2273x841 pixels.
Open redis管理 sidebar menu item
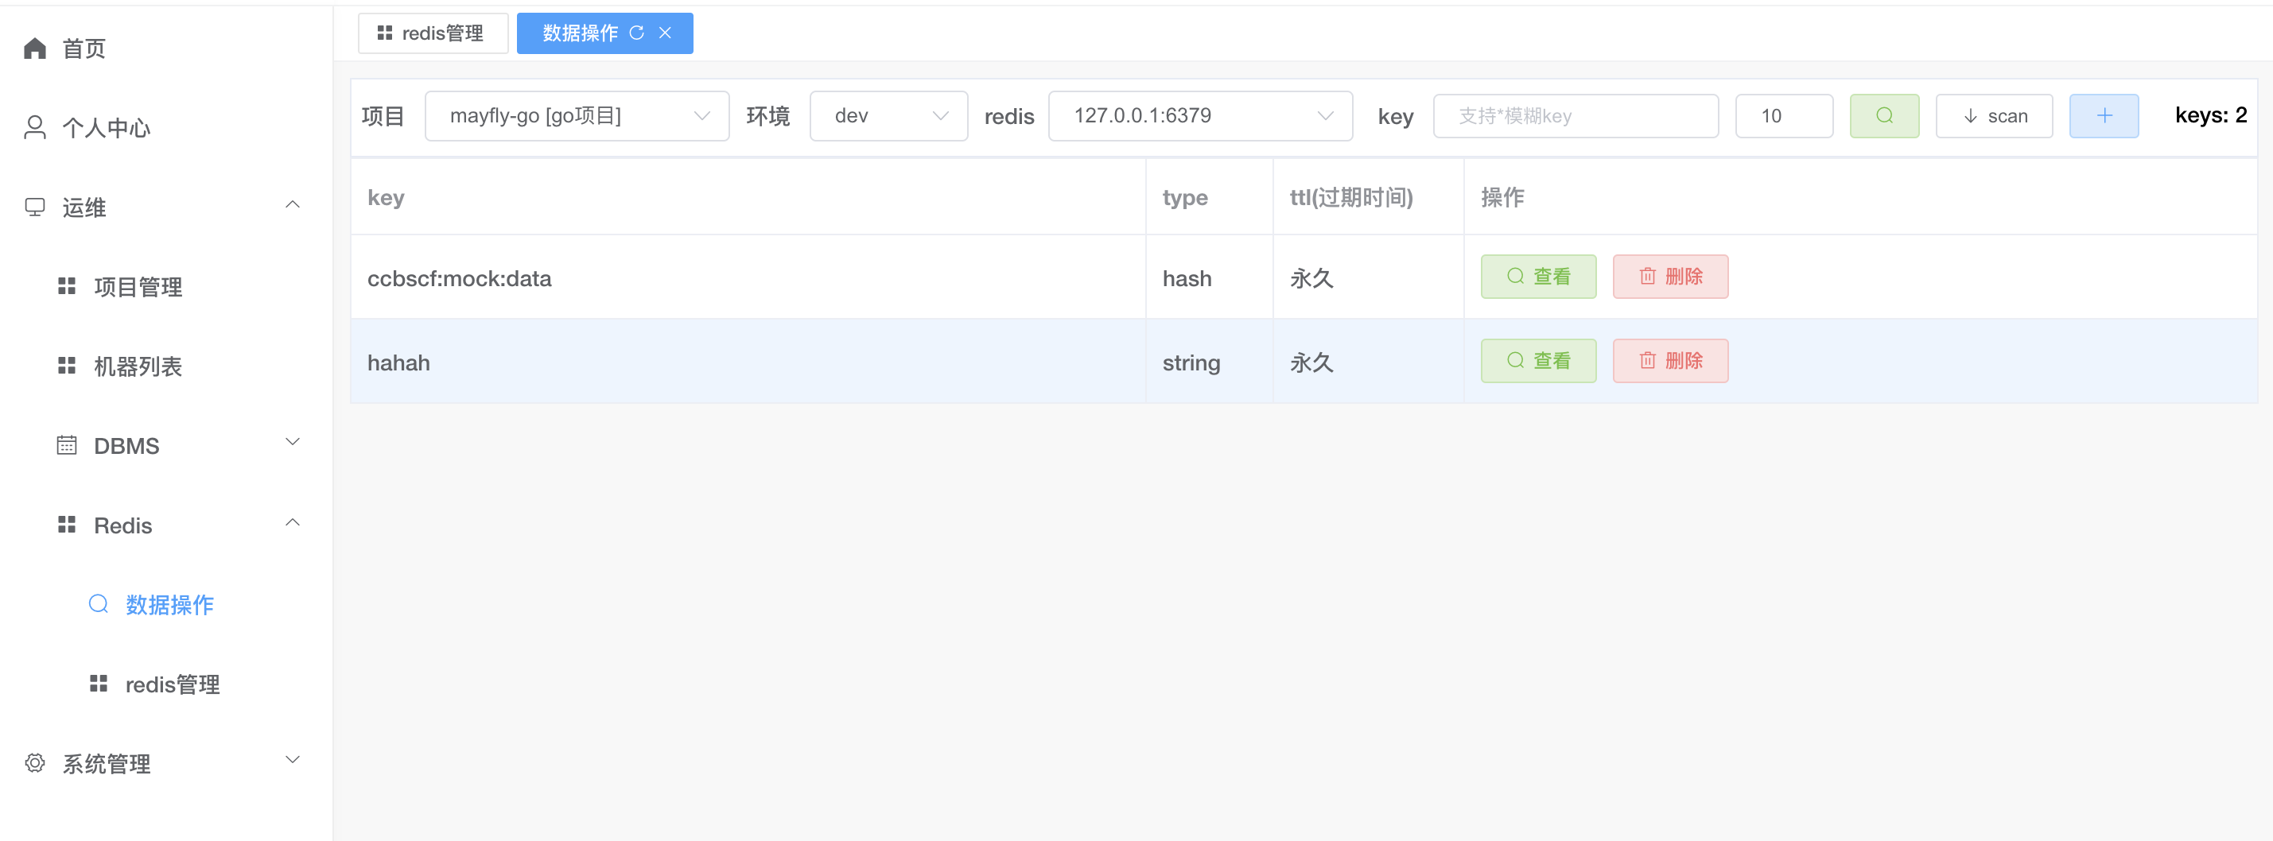[x=172, y=684]
